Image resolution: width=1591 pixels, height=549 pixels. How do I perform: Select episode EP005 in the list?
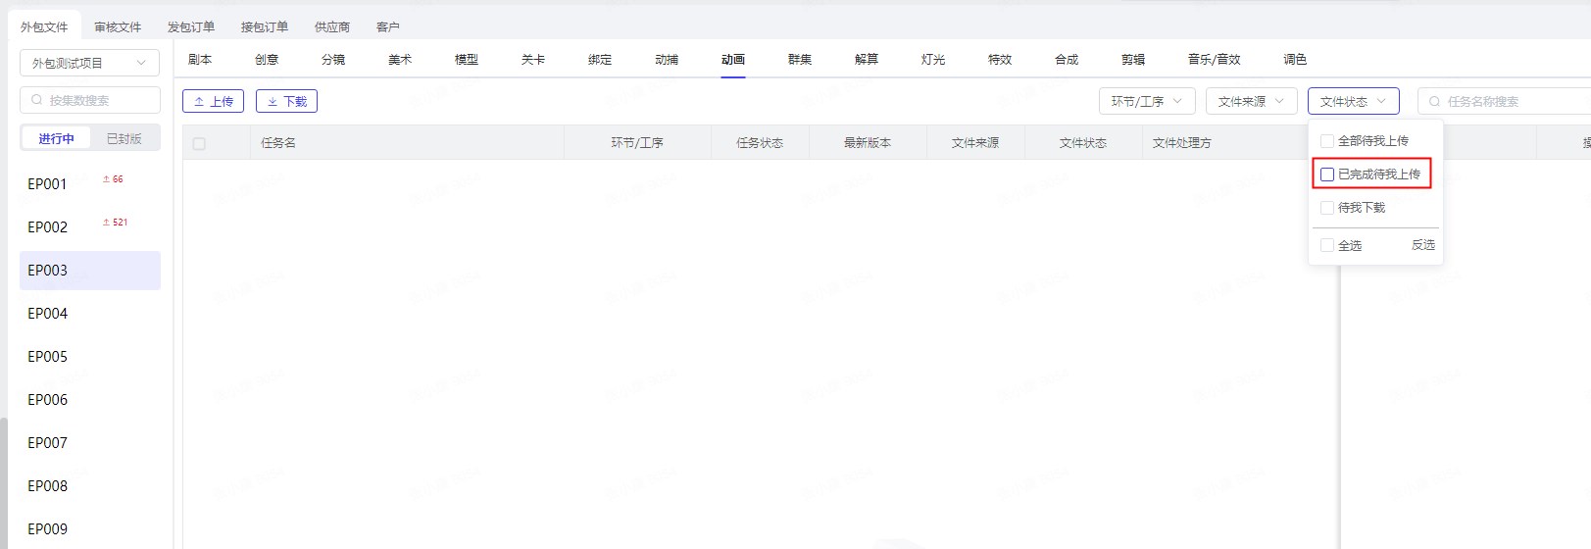click(48, 357)
